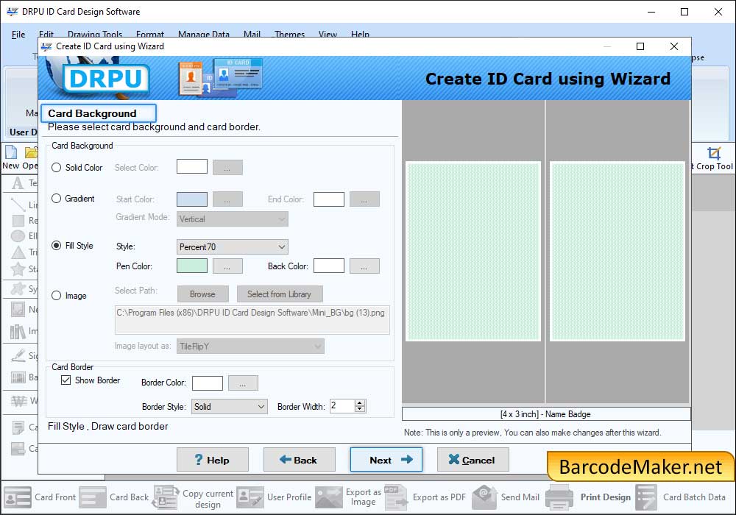The width and height of the screenshot is (736, 515).
Task: Click the Card Batch Data icon
Action: tap(646, 497)
